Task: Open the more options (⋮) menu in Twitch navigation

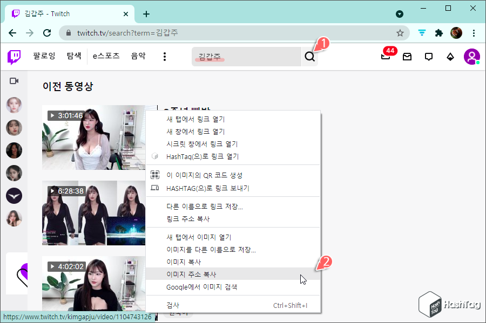Action: click(164, 56)
